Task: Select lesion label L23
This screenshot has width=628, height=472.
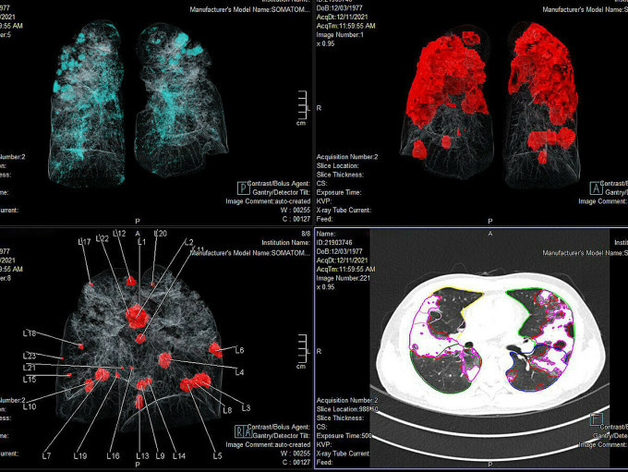Action: [x=30, y=357]
